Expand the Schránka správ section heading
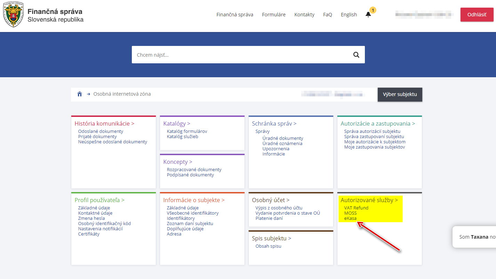 pos(274,123)
